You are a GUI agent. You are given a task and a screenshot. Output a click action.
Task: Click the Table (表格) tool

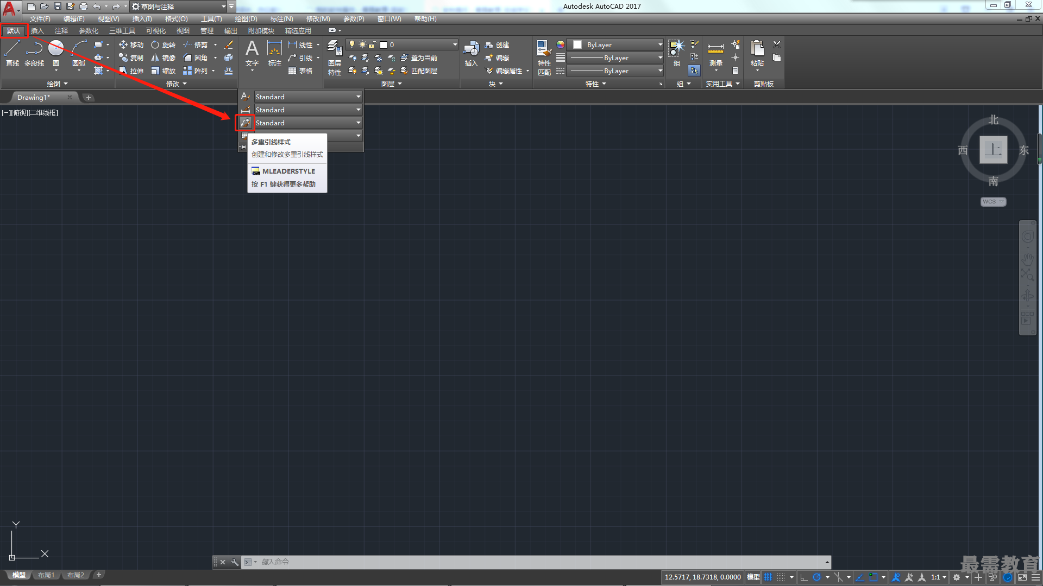point(300,71)
